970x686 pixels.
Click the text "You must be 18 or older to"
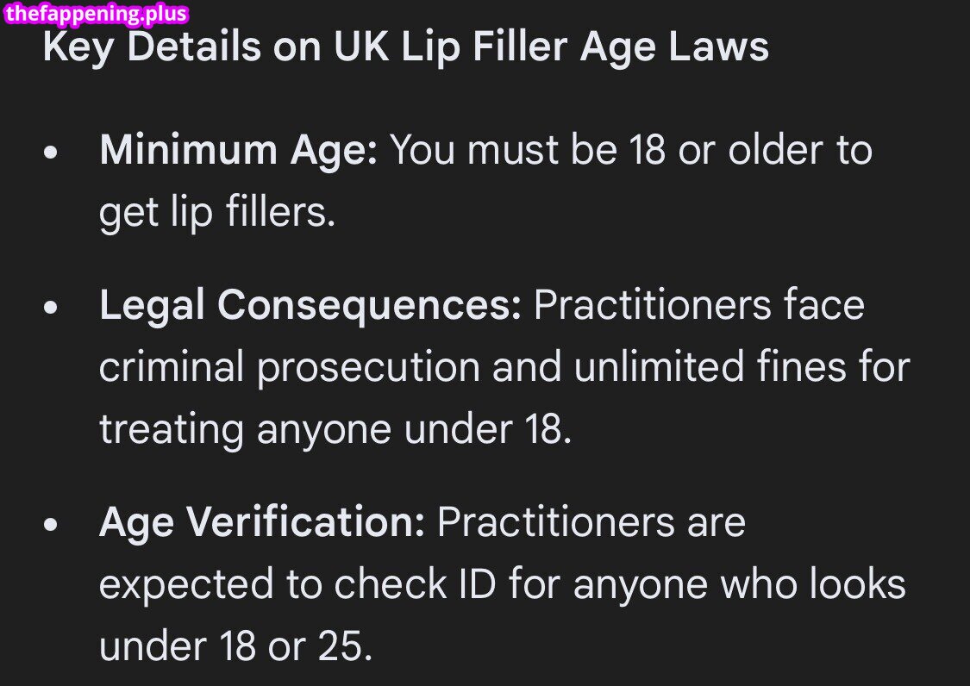631,151
